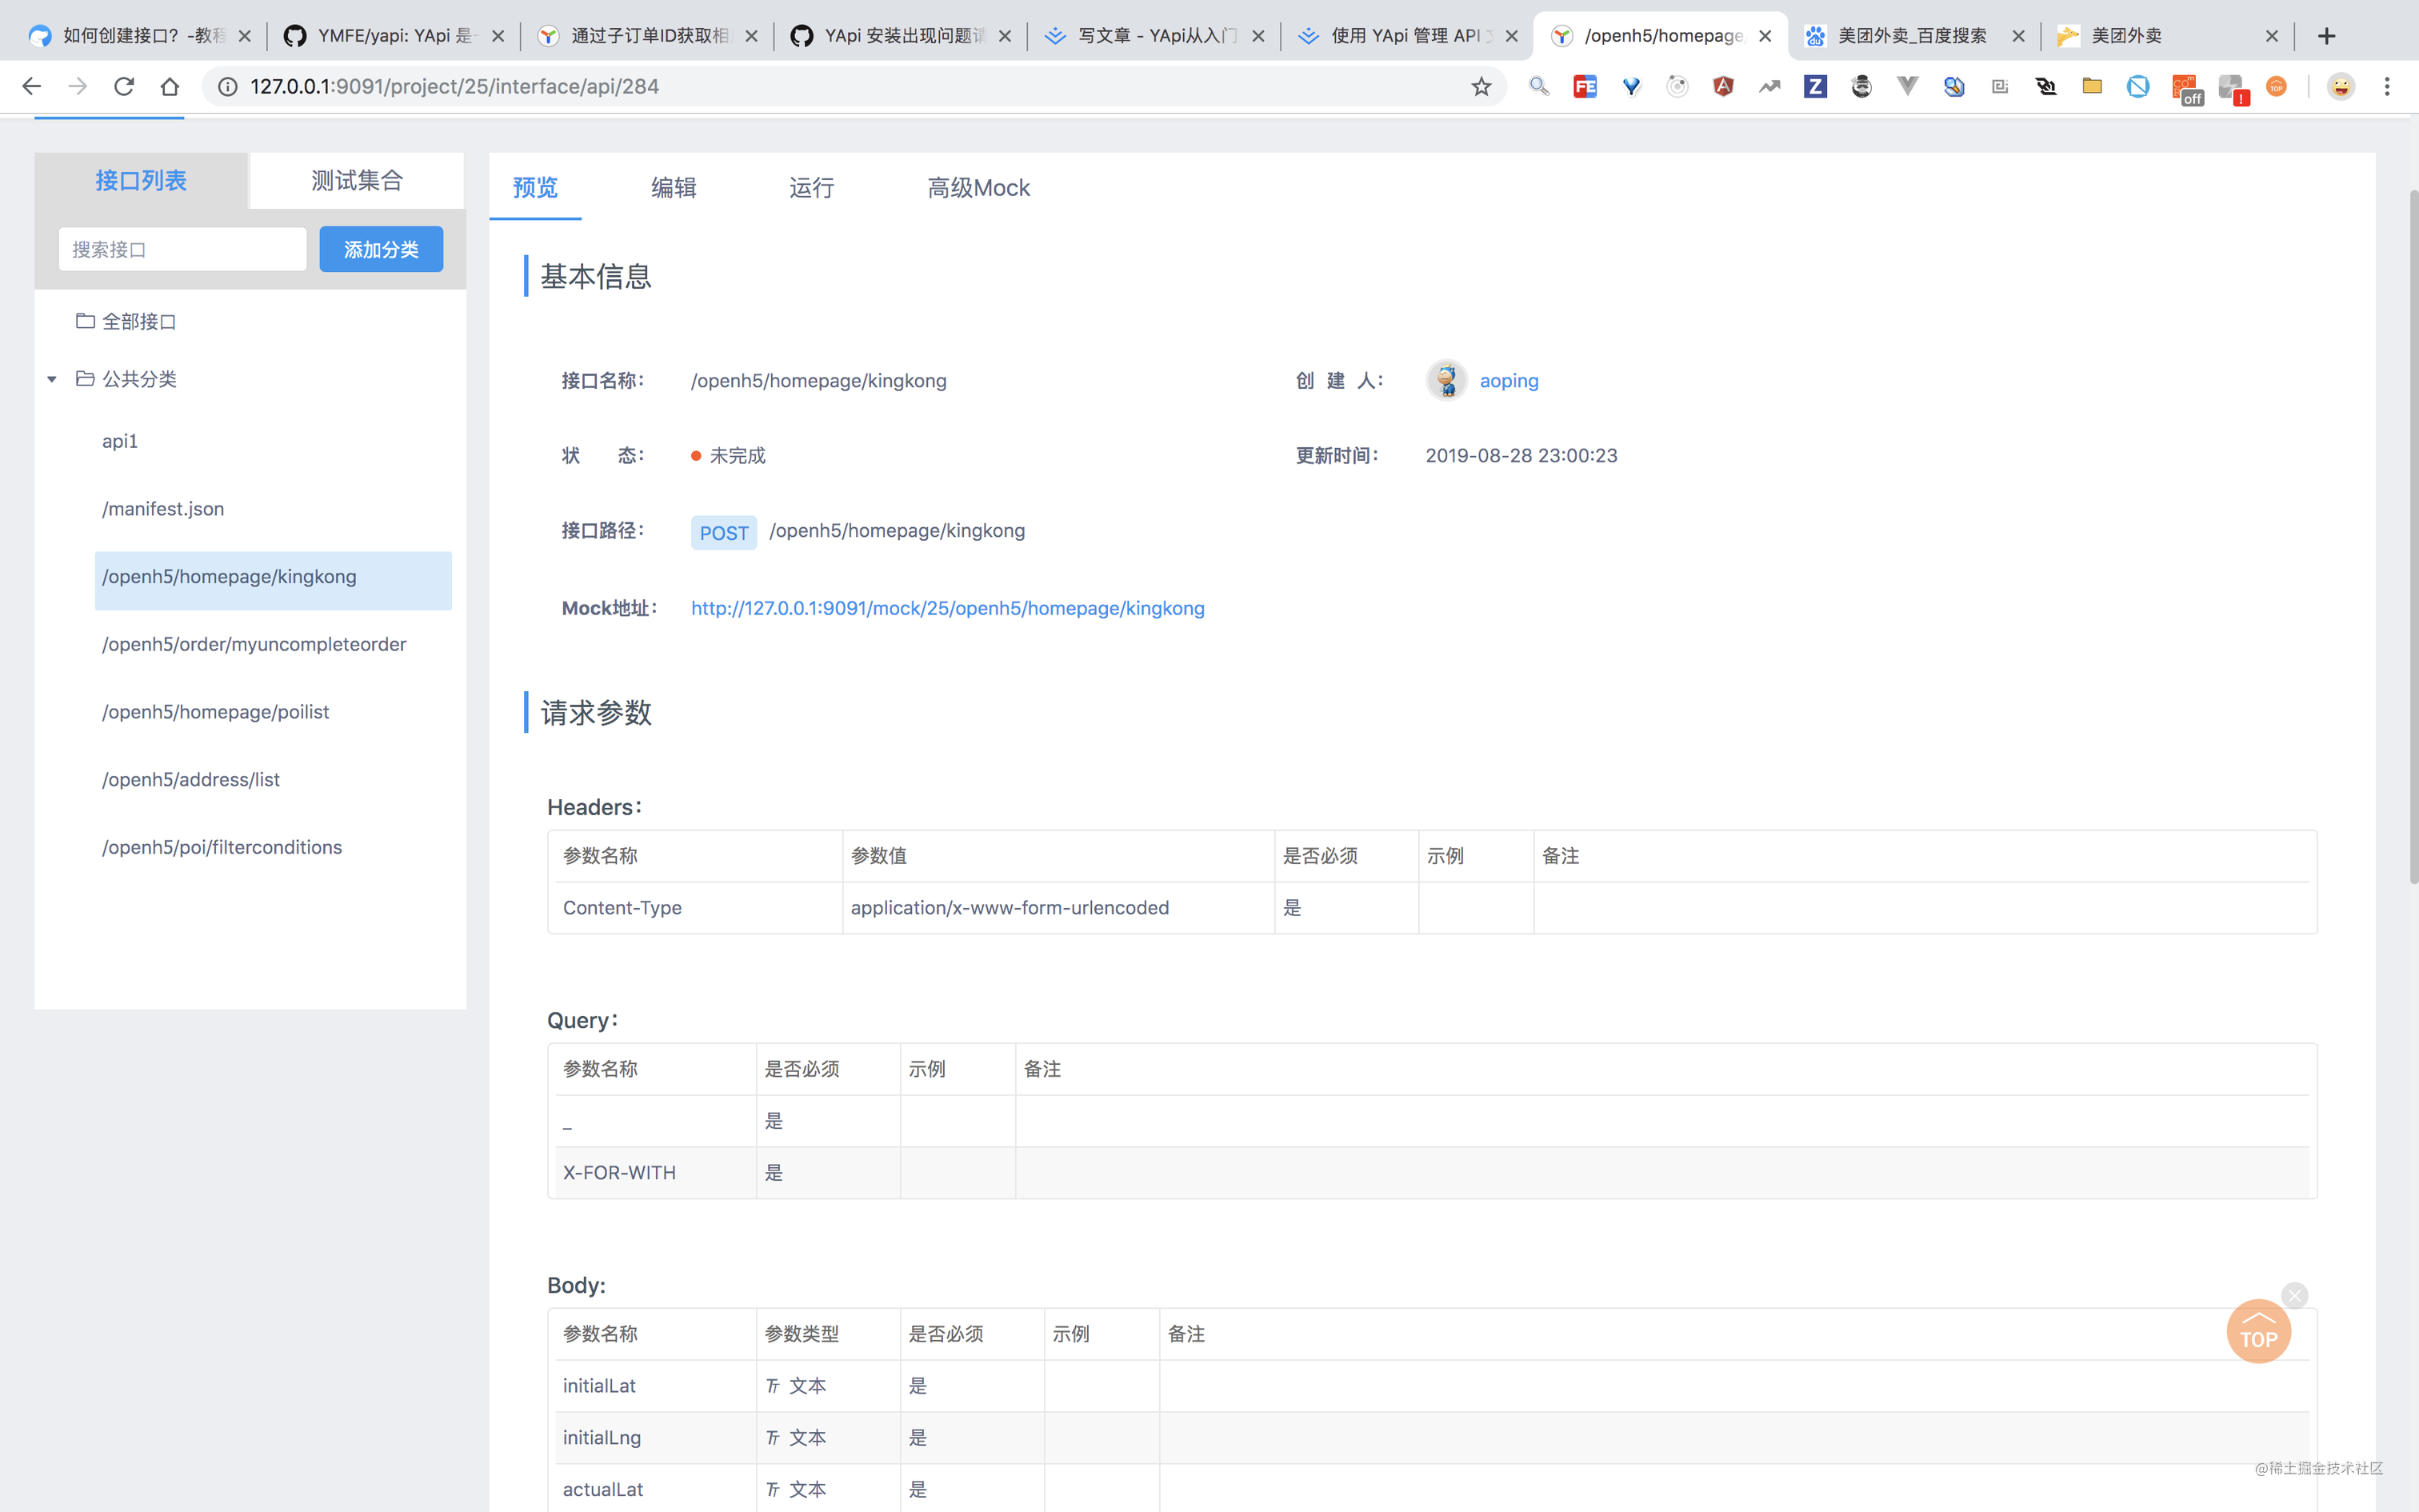Select /openh5/homepage/kingkong in the list
The height and width of the screenshot is (1512, 2419).
coord(273,580)
